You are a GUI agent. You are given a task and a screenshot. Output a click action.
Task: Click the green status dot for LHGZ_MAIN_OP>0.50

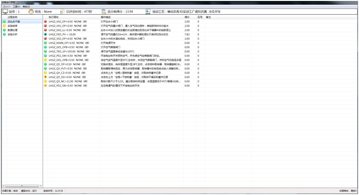click(45, 43)
